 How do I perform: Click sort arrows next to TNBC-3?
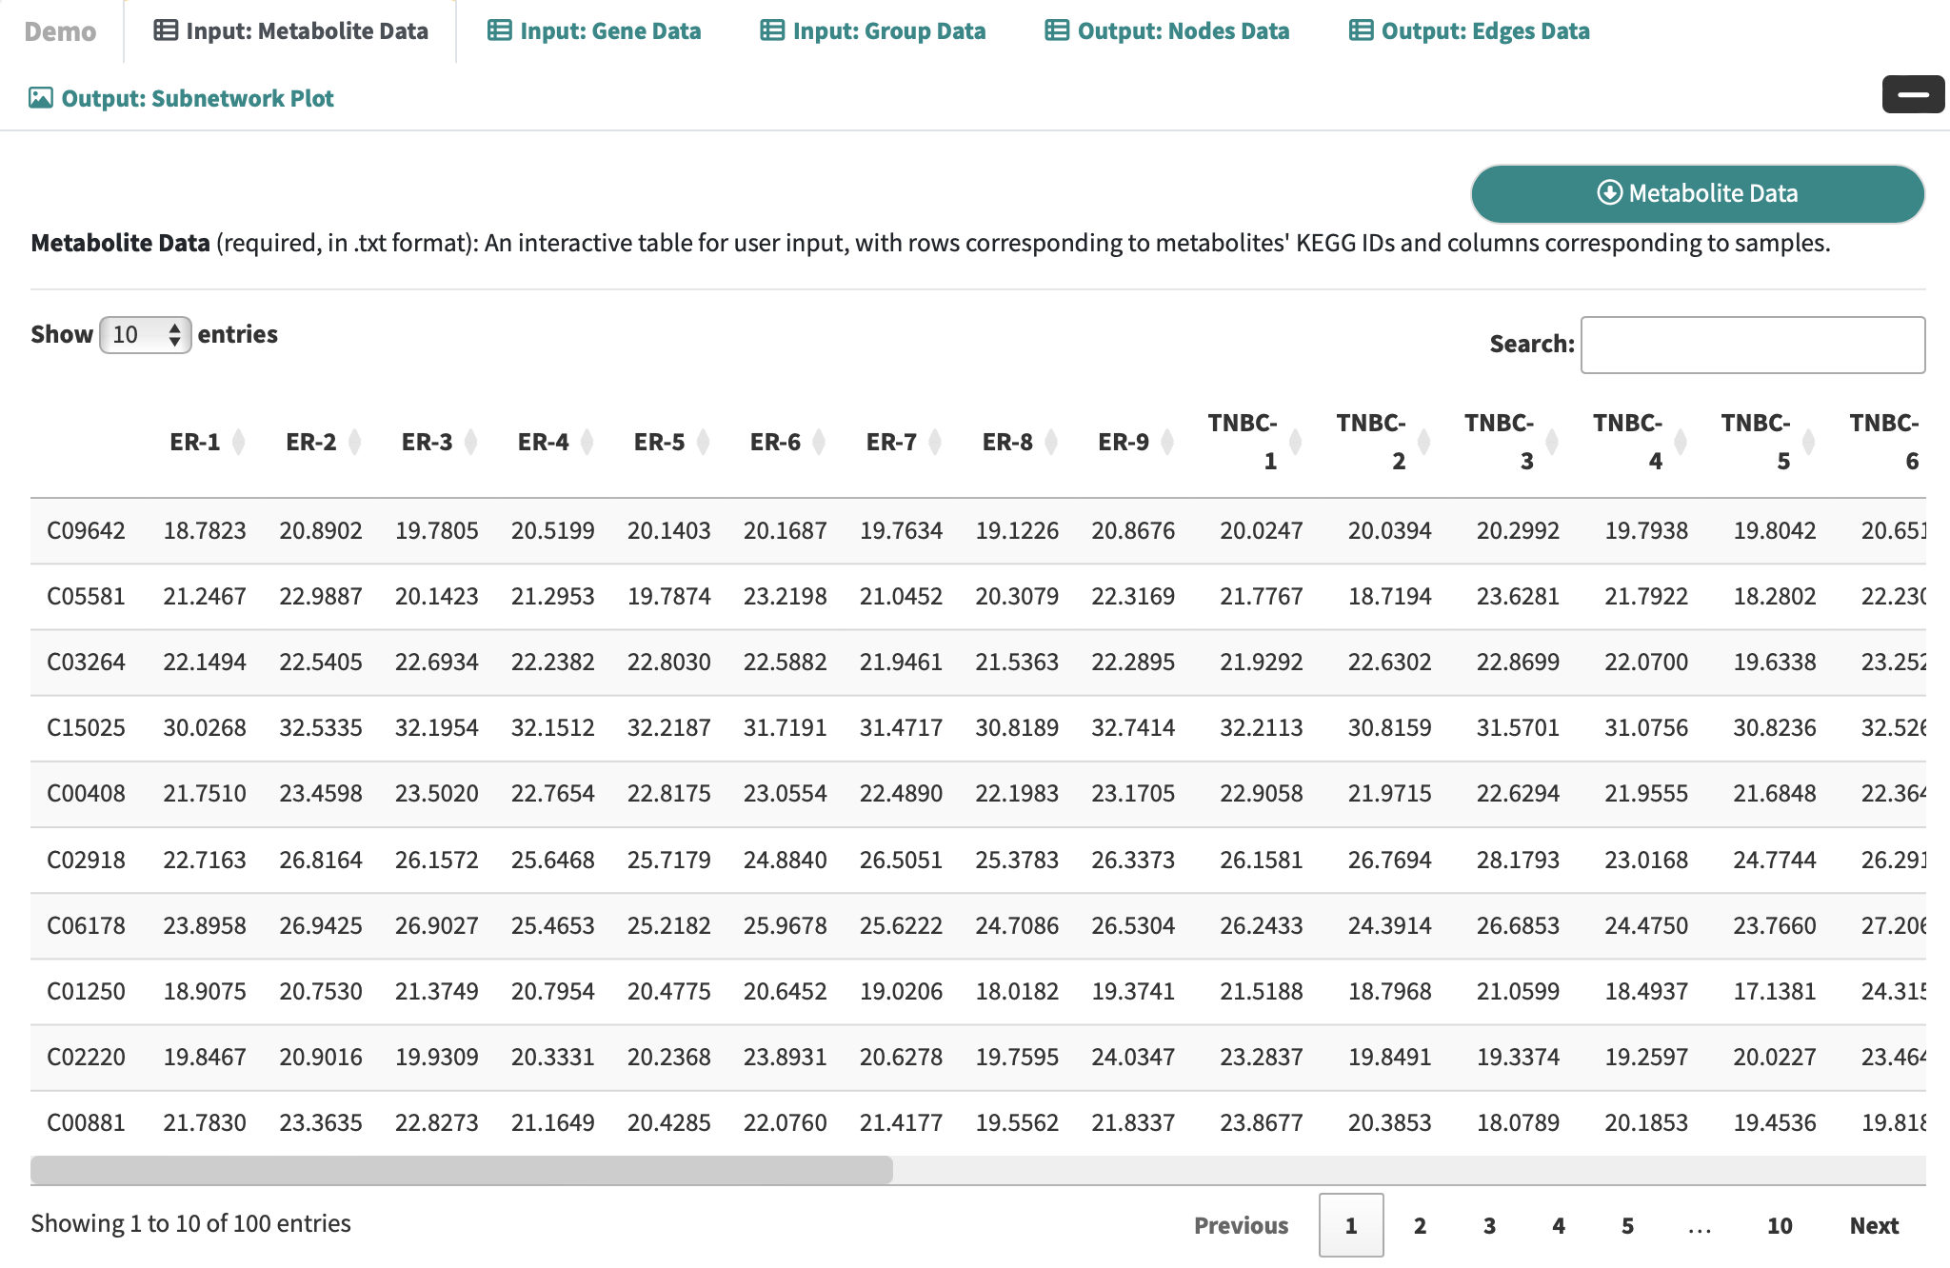1552,442
